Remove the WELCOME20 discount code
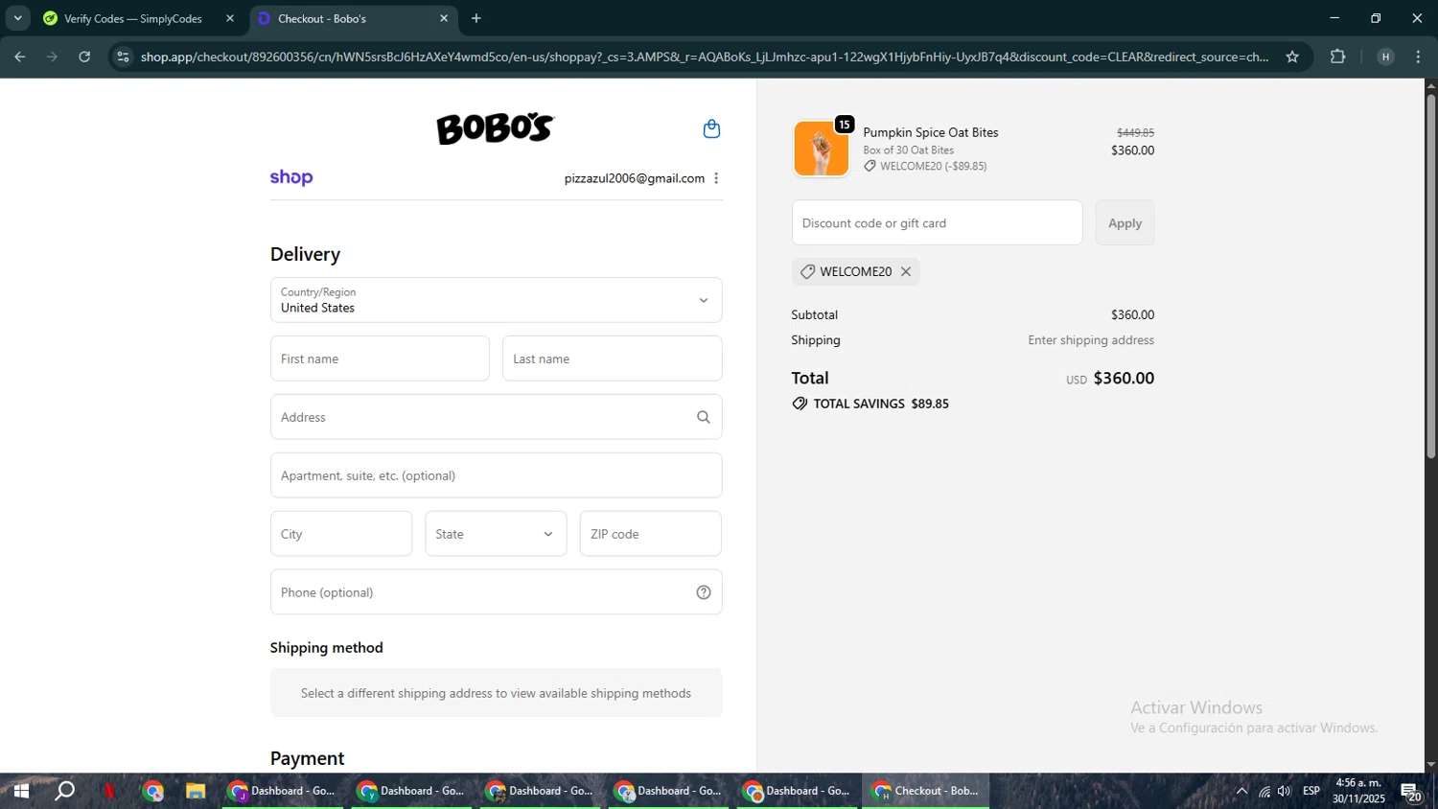Image resolution: width=1438 pixels, height=809 pixels. (x=906, y=271)
